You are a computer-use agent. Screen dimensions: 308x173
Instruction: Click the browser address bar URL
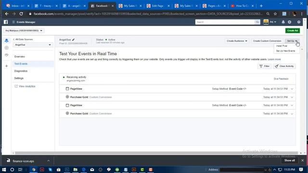(148, 14)
